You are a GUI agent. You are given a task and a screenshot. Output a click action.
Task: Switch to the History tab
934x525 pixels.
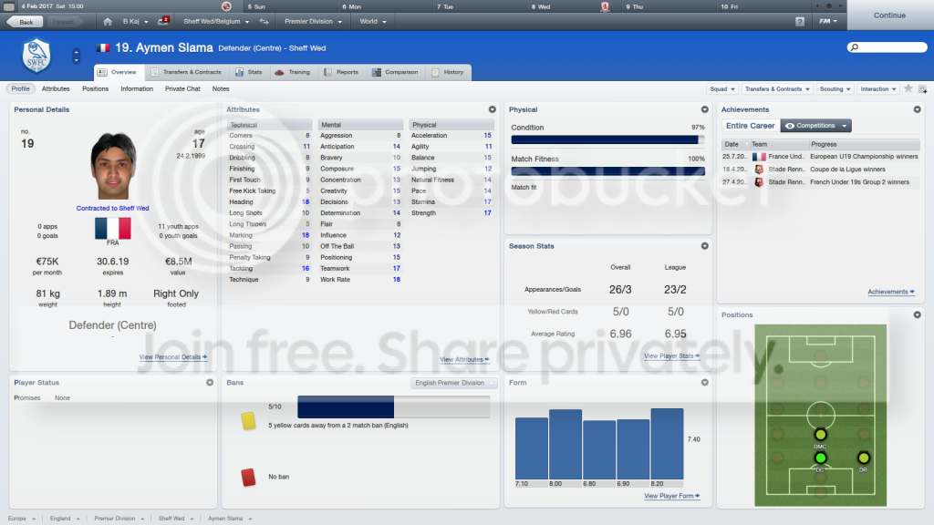[448, 72]
